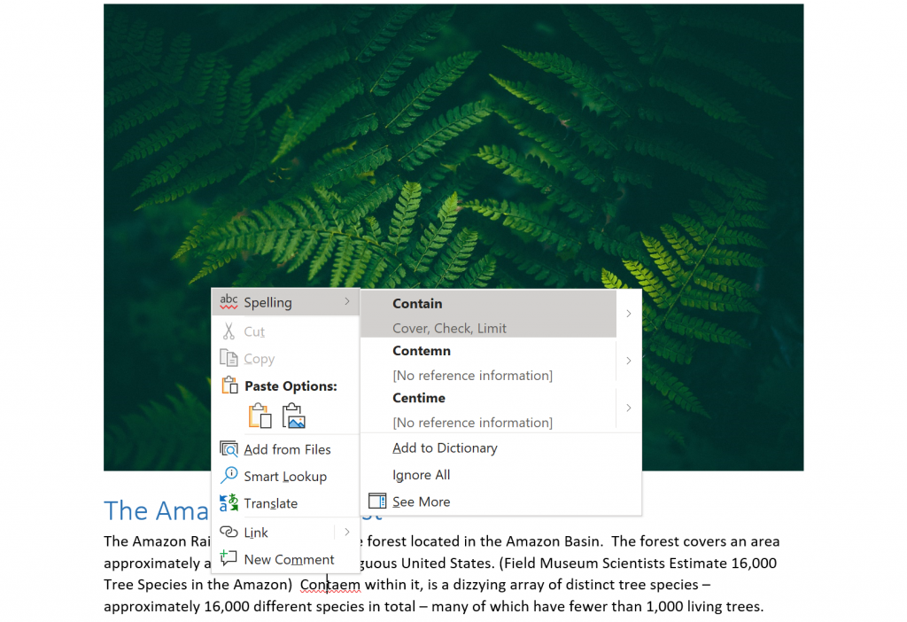This screenshot has height=622, width=907.
Task: Click the Copy icon in context menu
Action: (229, 359)
